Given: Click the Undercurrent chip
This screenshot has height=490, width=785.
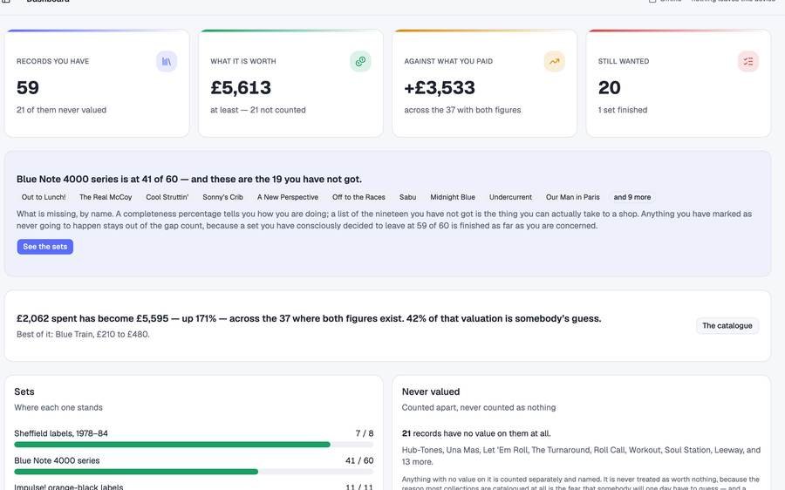Looking at the screenshot, I should click(x=510, y=197).
